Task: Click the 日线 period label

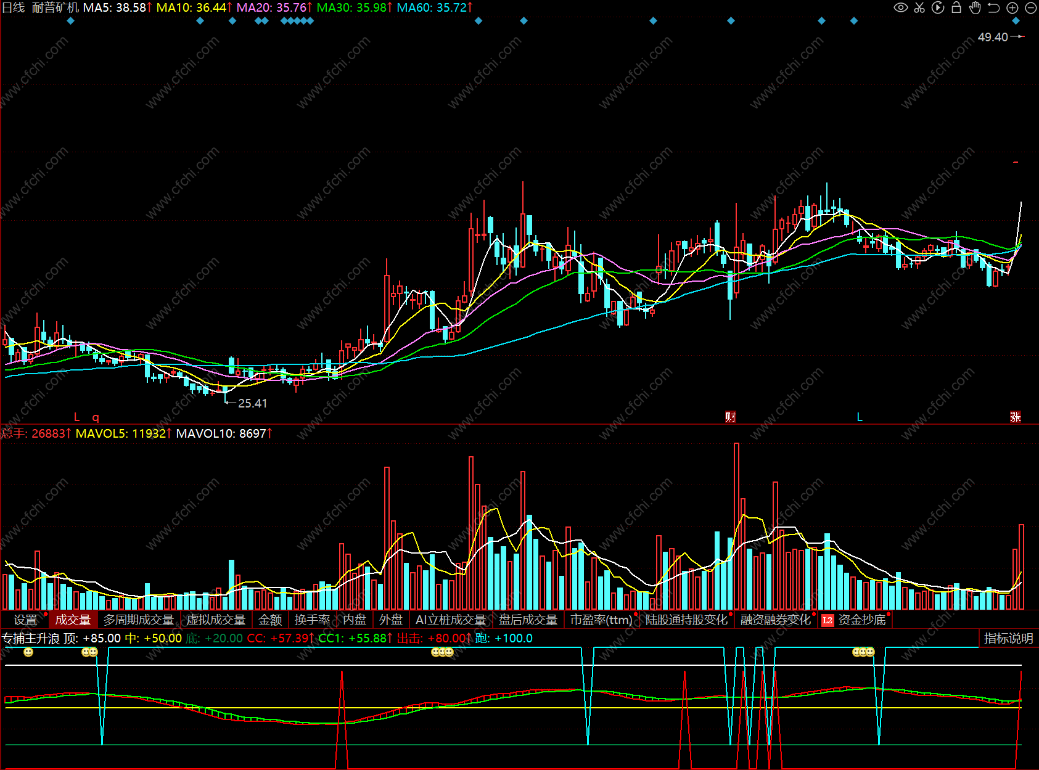Action: click(x=13, y=7)
